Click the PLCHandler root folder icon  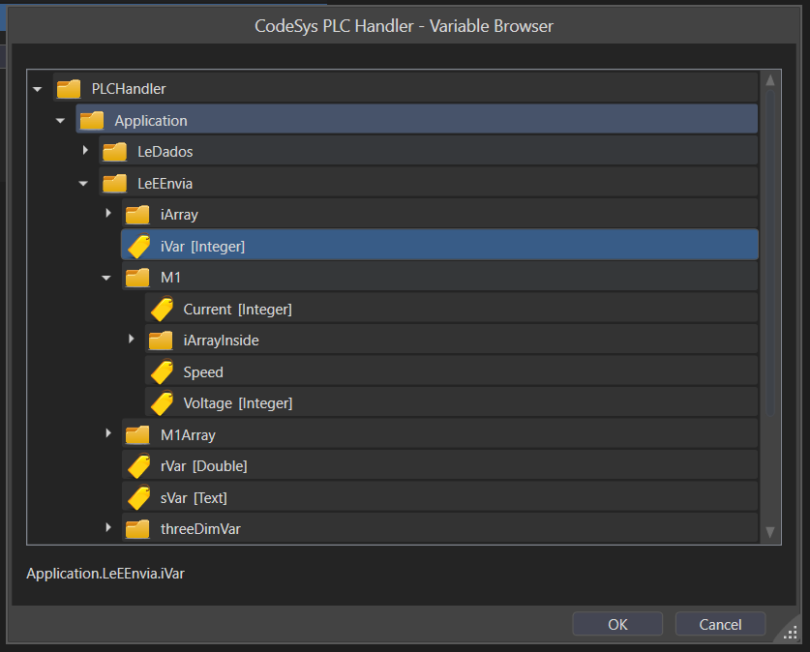(x=69, y=89)
